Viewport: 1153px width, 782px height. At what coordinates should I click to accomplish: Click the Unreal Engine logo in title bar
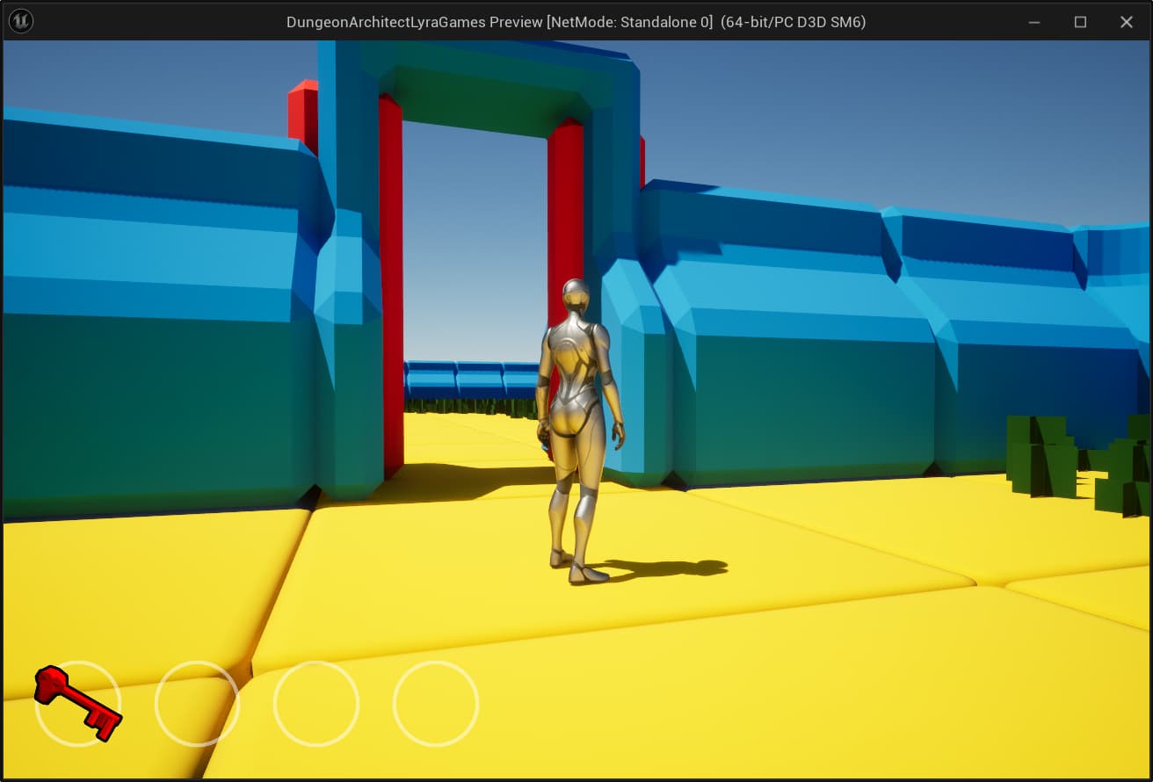point(20,21)
